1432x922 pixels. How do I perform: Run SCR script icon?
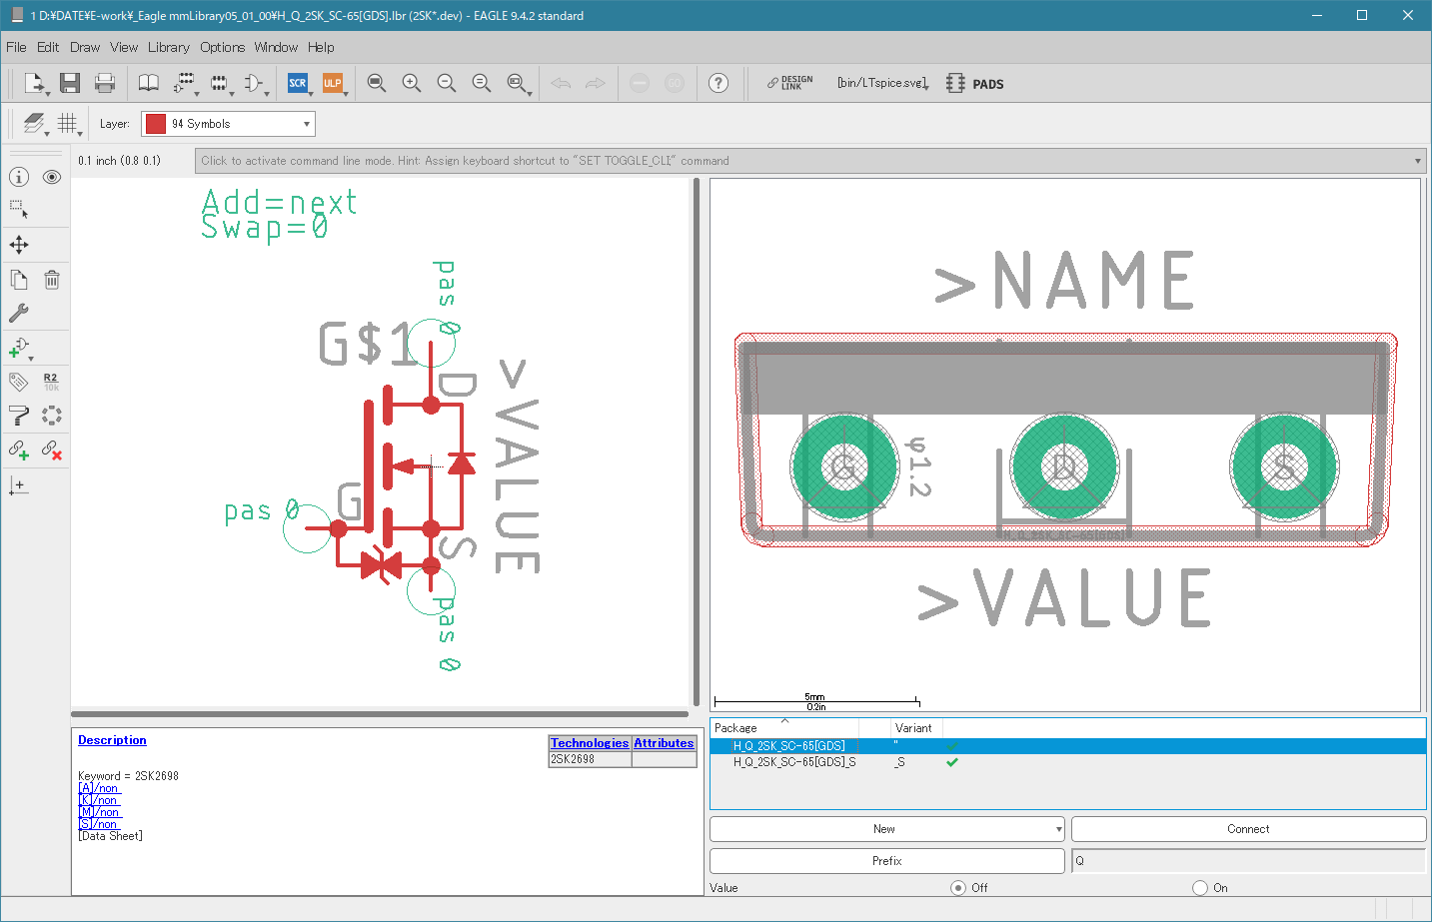point(297,83)
